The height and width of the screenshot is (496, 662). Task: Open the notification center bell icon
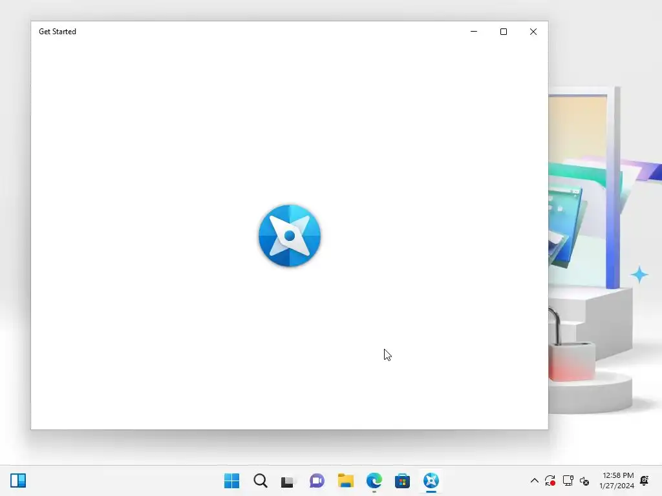click(645, 480)
